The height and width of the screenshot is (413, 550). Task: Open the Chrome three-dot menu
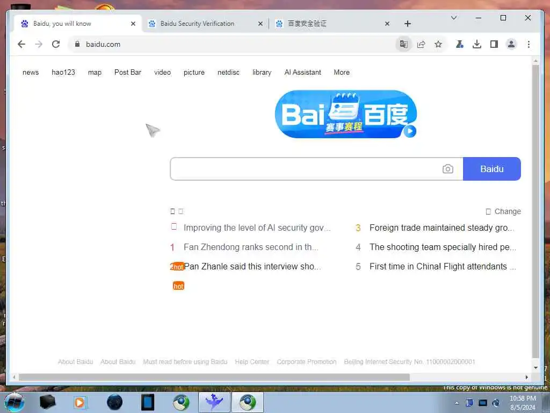(x=529, y=44)
